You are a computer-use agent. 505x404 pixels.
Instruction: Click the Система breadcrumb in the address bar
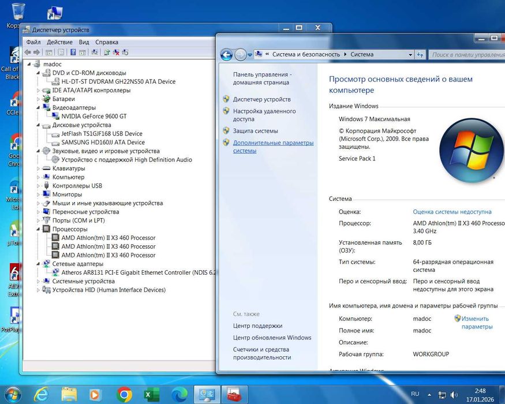click(362, 54)
